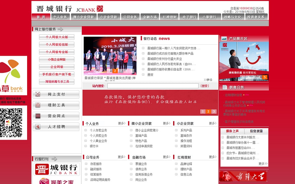
Task: Open the 投资者关系 navigation tab
Action: 256,17
